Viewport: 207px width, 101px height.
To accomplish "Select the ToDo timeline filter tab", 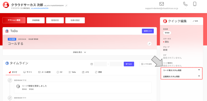I will click(72, 72).
